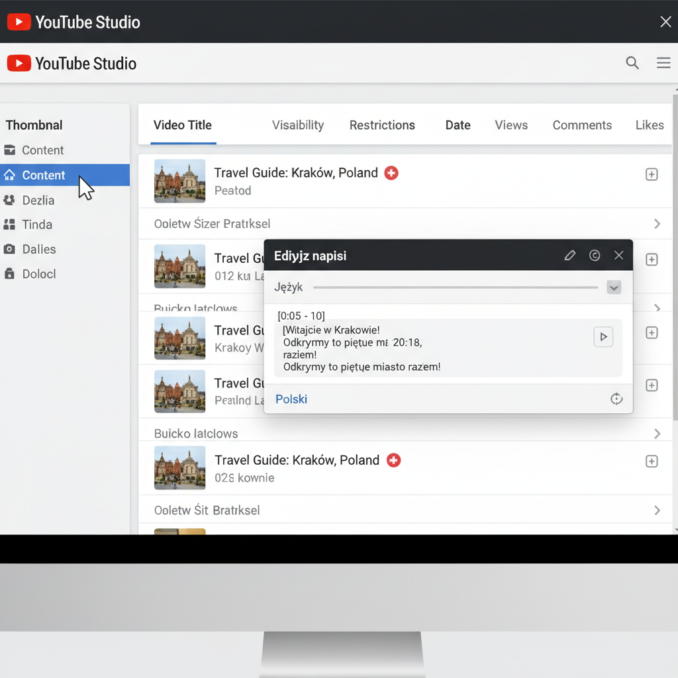Screen dimensions: 678x678
Task: Click the Dalles camera icon in sidebar
Action: (9, 249)
